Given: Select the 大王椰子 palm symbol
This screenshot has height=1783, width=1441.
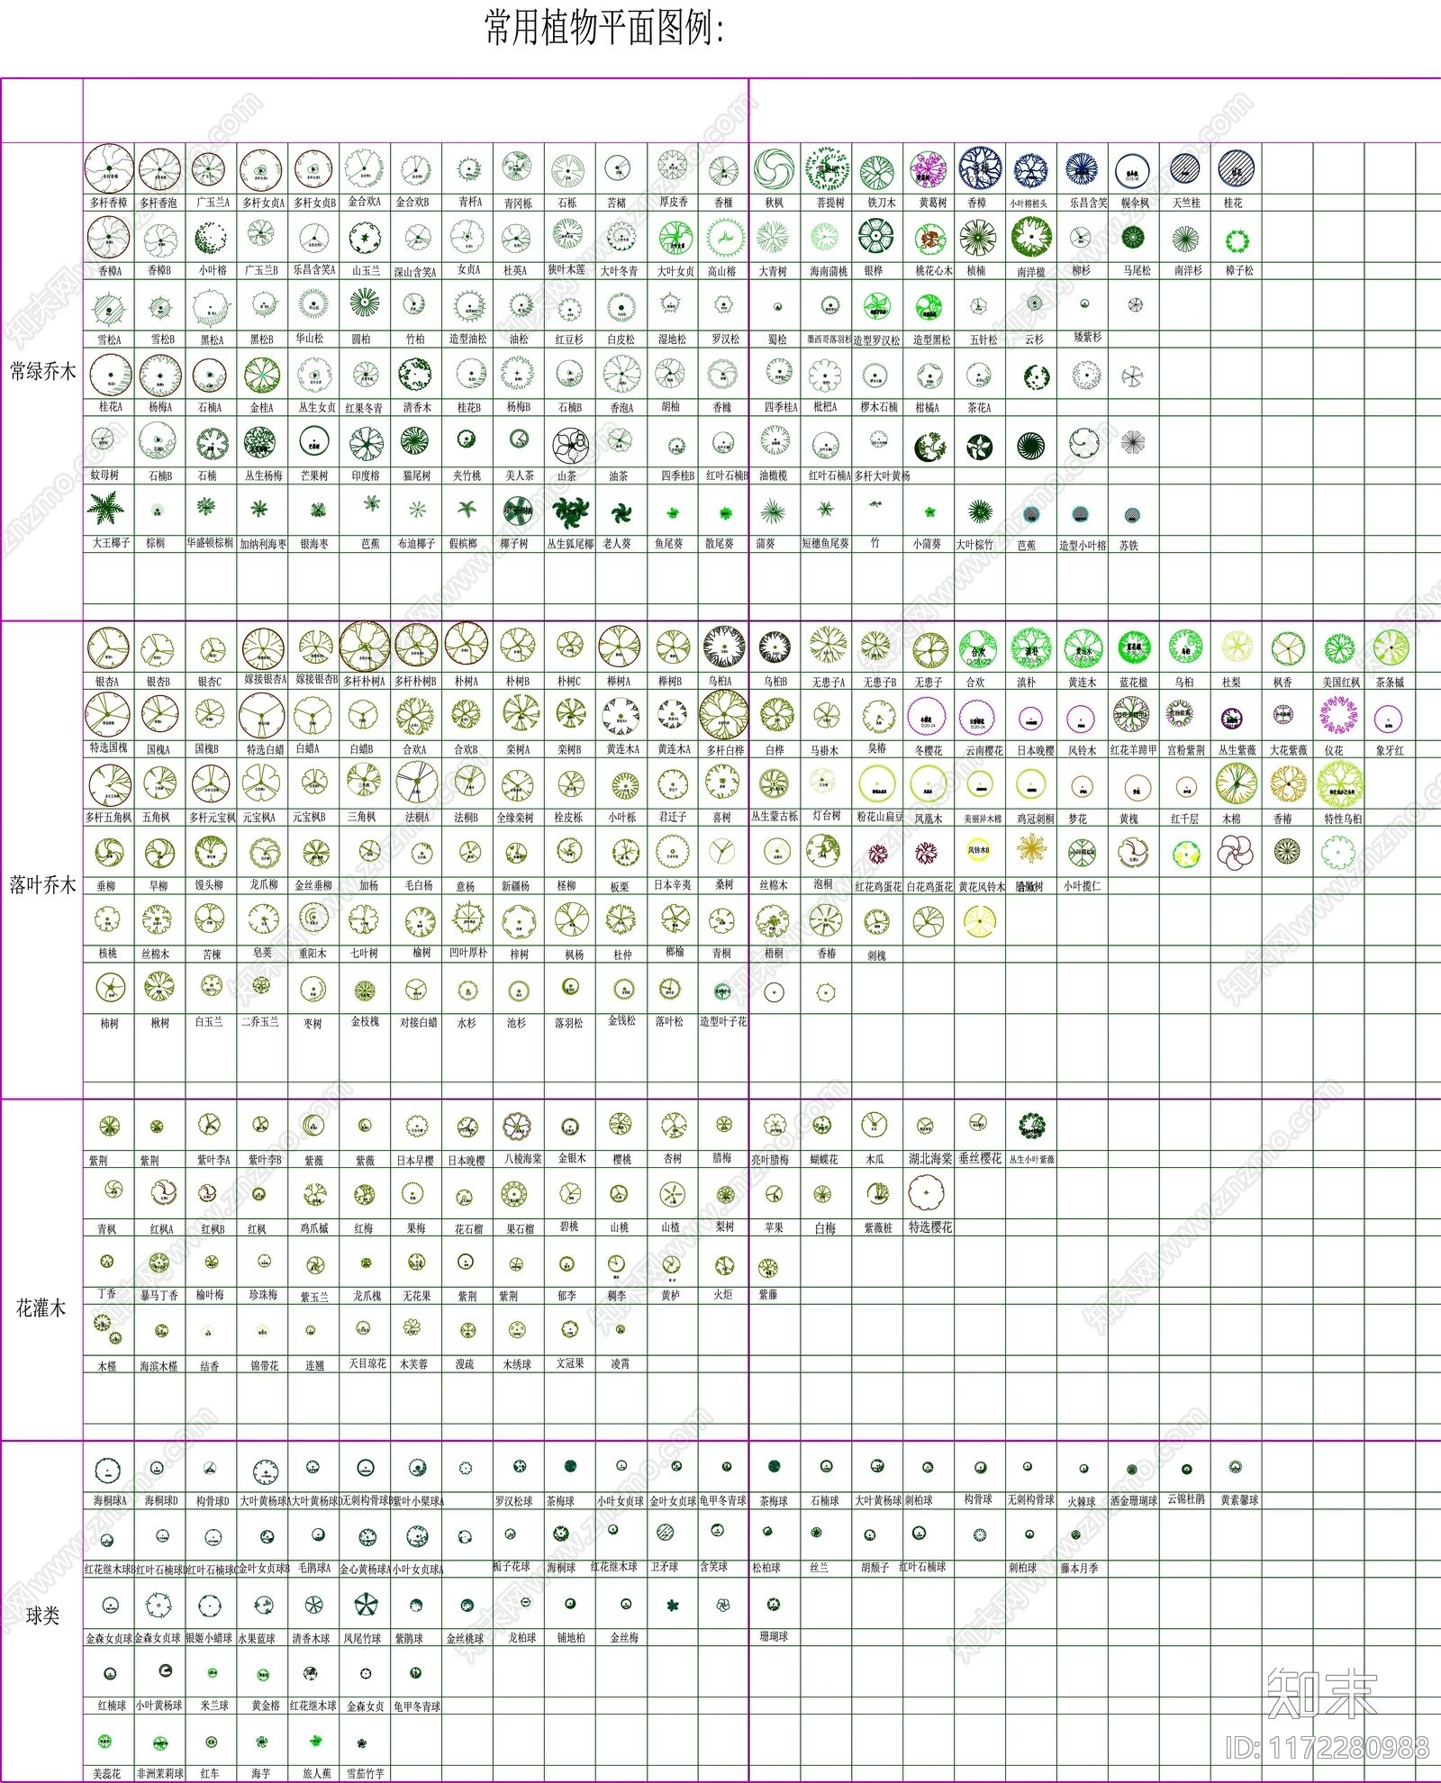Looking at the screenshot, I should [x=106, y=509].
